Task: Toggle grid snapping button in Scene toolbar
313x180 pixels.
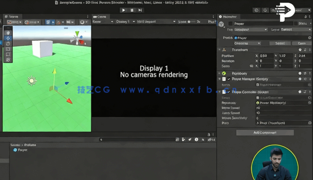Action: pyautogui.click(x=59, y=22)
